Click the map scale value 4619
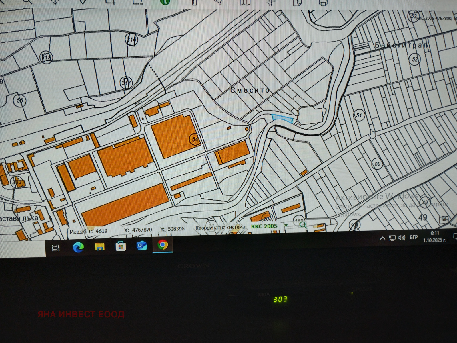The height and width of the screenshot is (343, 457). click(101, 231)
